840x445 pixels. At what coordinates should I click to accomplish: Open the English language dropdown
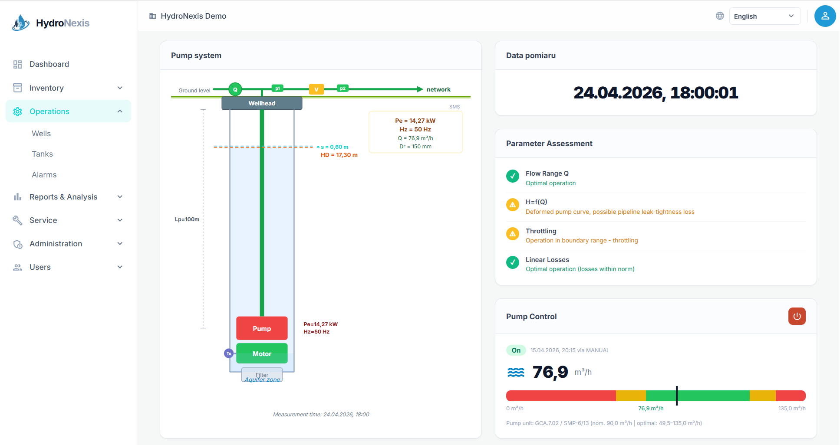tap(764, 16)
